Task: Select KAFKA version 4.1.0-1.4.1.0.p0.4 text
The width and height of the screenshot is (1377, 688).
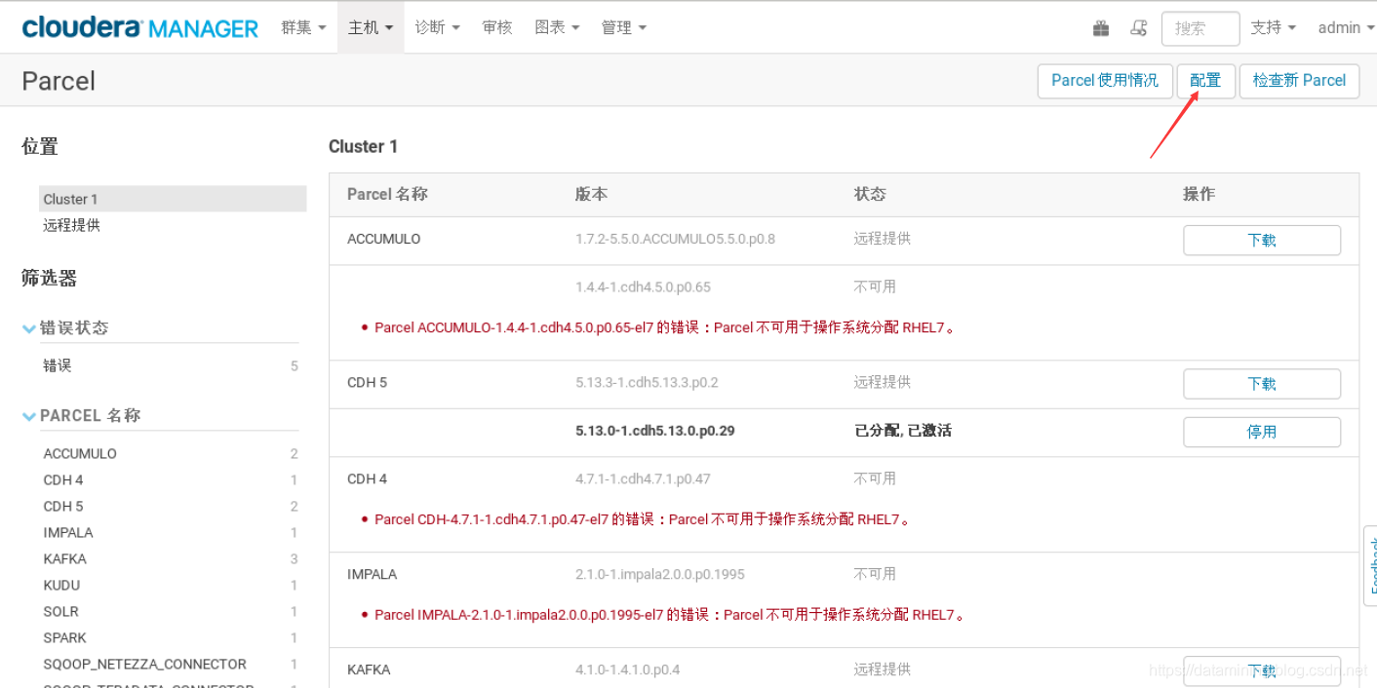Action: [628, 669]
